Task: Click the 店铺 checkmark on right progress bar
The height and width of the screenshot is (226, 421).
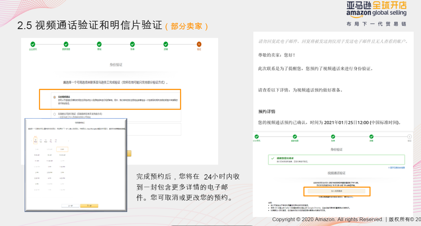Action: [x=371, y=136]
